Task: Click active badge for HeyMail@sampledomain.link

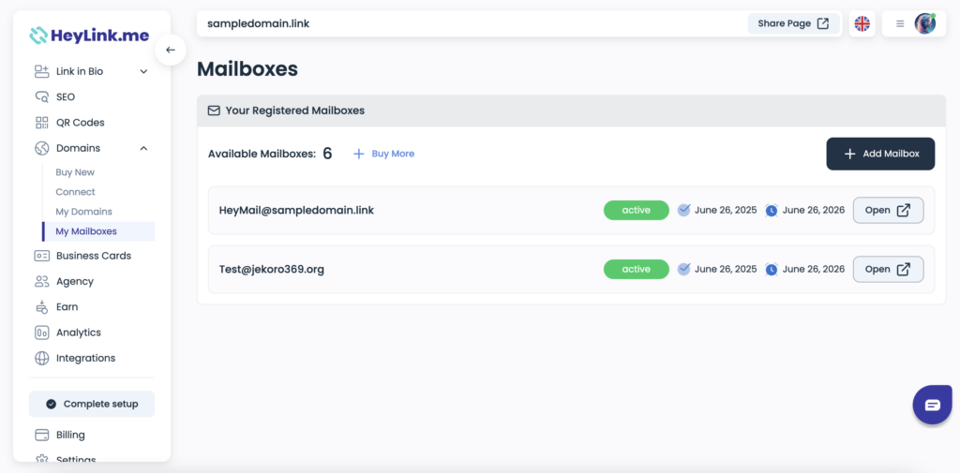Action: coord(637,210)
